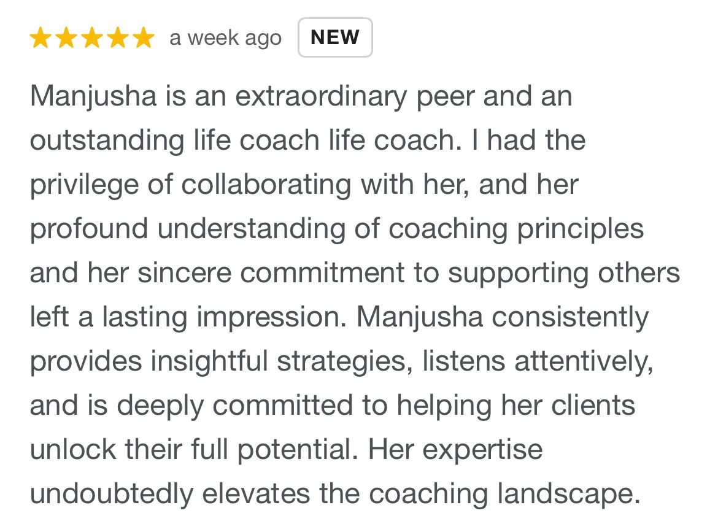This screenshot has height=532, width=718.
Task: Click the word 'sincere' in the review
Action: pyautogui.click(x=185, y=273)
